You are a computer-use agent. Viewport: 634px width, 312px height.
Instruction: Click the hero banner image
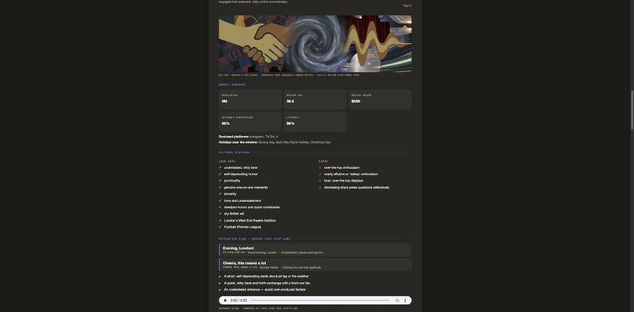coord(315,44)
